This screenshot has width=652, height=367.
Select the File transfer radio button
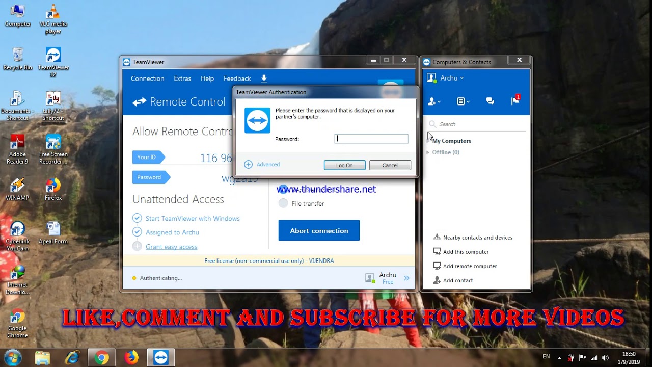pyautogui.click(x=283, y=203)
